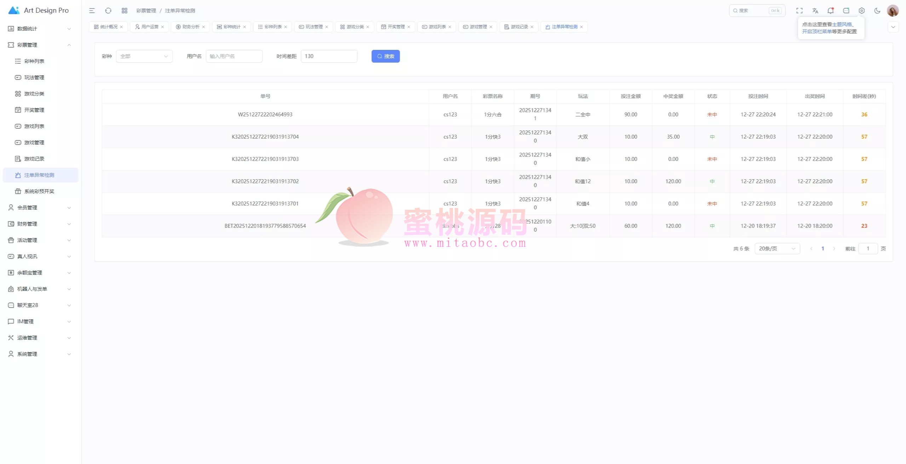This screenshot has width=906, height=464.
Task: Open the chat window icon
Action: click(x=846, y=11)
